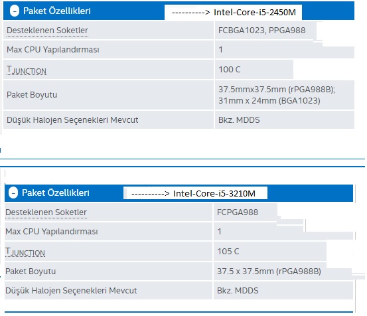Click the bottom Düşük Halojen Seçenekleri Mevcut label
Viewport: 367px width, 316px height.
tap(71, 291)
